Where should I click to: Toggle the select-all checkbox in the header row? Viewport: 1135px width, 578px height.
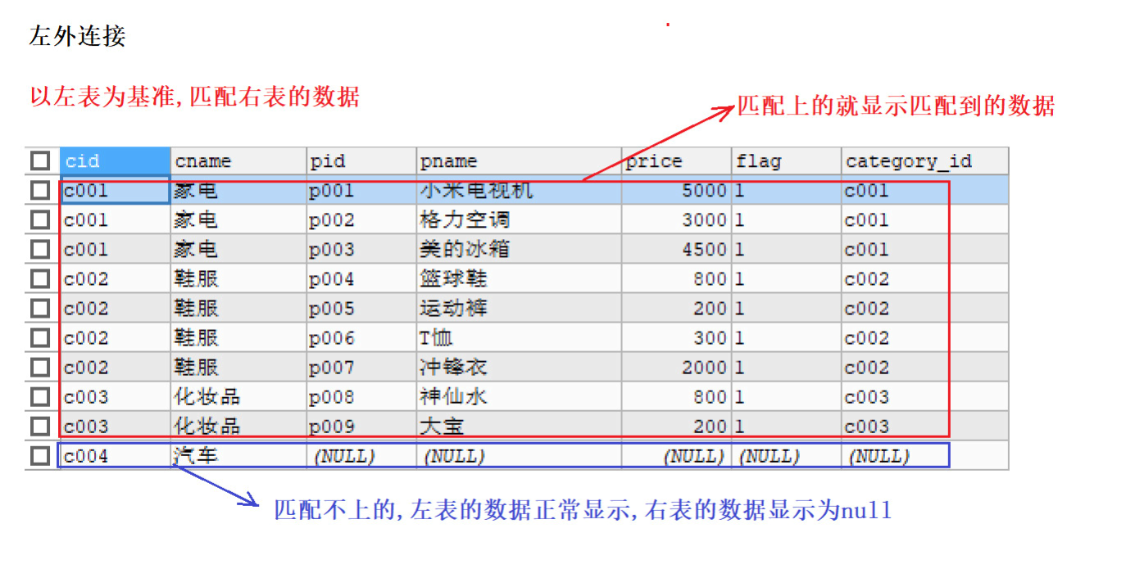pos(40,160)
